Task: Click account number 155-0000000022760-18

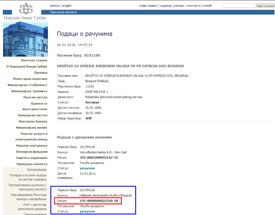Action: coord(99,201)
